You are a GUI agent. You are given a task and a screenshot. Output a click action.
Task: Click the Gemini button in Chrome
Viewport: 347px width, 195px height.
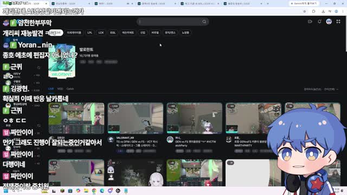pos(304,4)
